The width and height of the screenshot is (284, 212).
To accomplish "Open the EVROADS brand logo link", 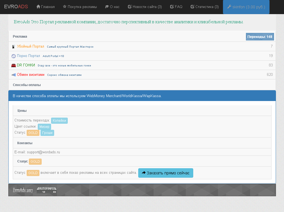I will 16,7.
